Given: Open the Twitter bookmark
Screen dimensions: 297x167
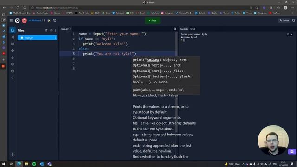Looking at the screenshot, I should click(236, 13).
